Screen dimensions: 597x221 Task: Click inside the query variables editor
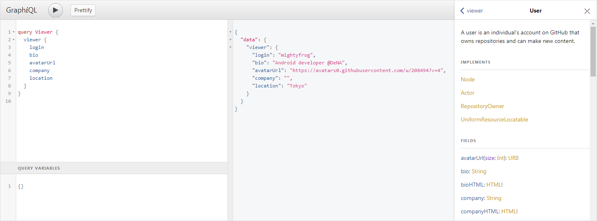(122, 194)
